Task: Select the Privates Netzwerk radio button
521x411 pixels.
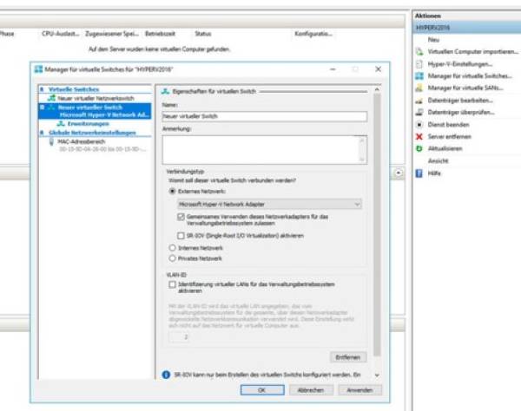Action: [x=171, y=258]
